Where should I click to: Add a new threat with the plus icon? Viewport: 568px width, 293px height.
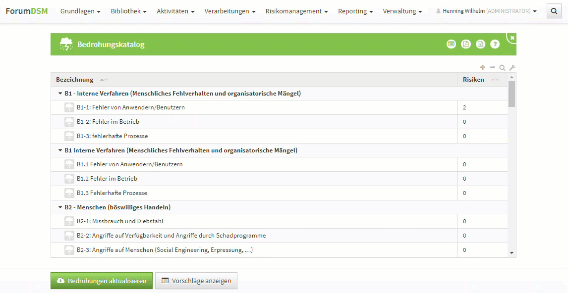482,67
